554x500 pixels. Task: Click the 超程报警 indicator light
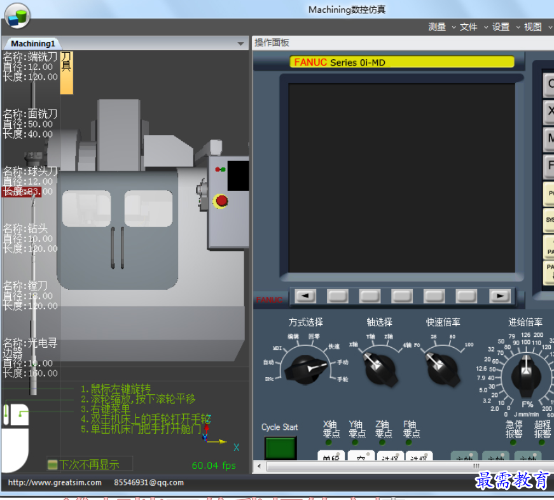542,442
